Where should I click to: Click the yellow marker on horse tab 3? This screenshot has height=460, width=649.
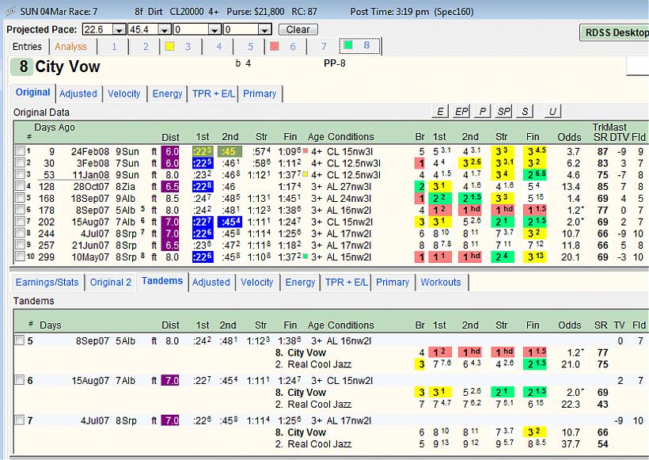[169, 47]
